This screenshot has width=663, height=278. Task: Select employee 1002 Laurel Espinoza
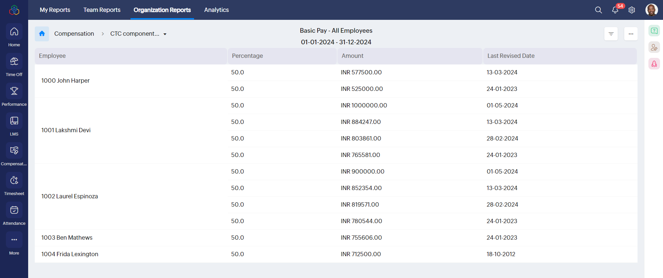pyautogui.click(x=70, y=196)
